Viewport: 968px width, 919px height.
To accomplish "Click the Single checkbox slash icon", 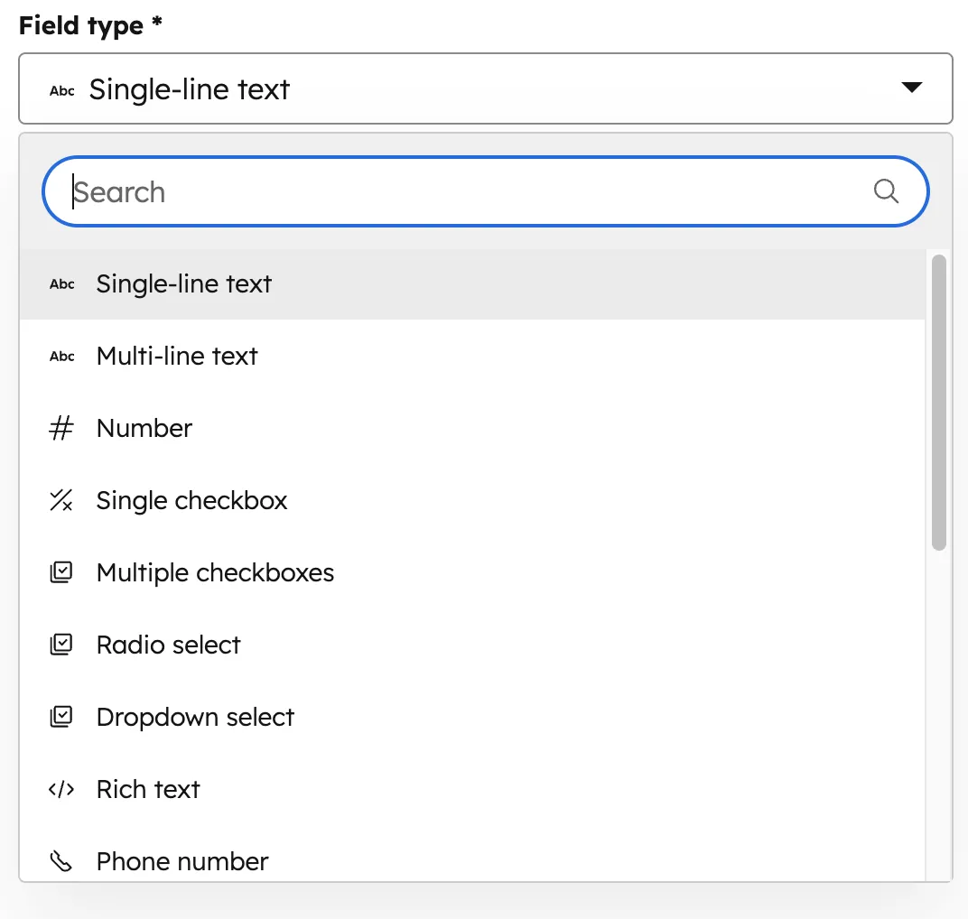I will click(x=60, y=500).
